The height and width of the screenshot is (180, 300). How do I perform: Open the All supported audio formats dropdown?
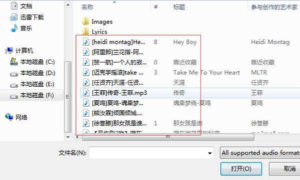[x=260, y=153]
